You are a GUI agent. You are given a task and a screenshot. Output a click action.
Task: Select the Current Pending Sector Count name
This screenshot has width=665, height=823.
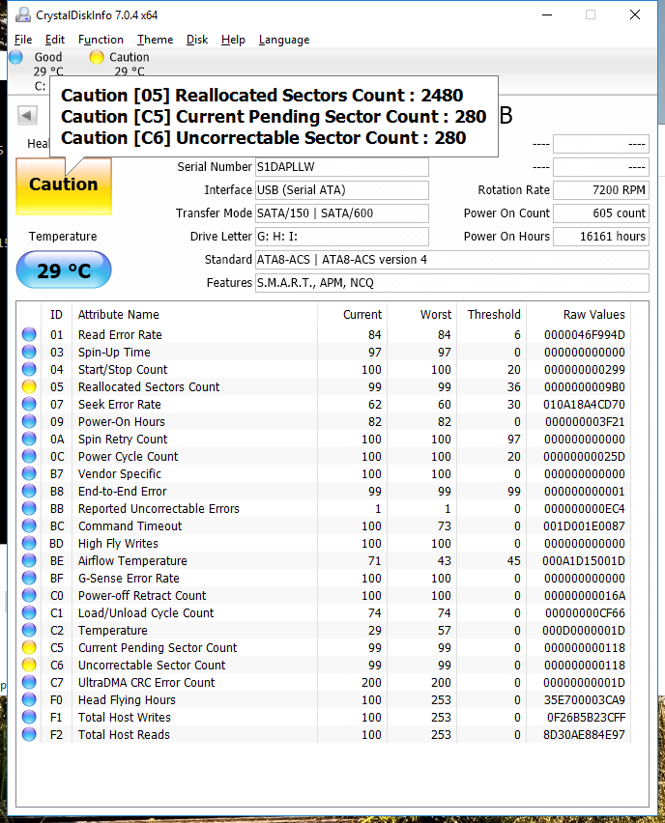pos(158,647)
